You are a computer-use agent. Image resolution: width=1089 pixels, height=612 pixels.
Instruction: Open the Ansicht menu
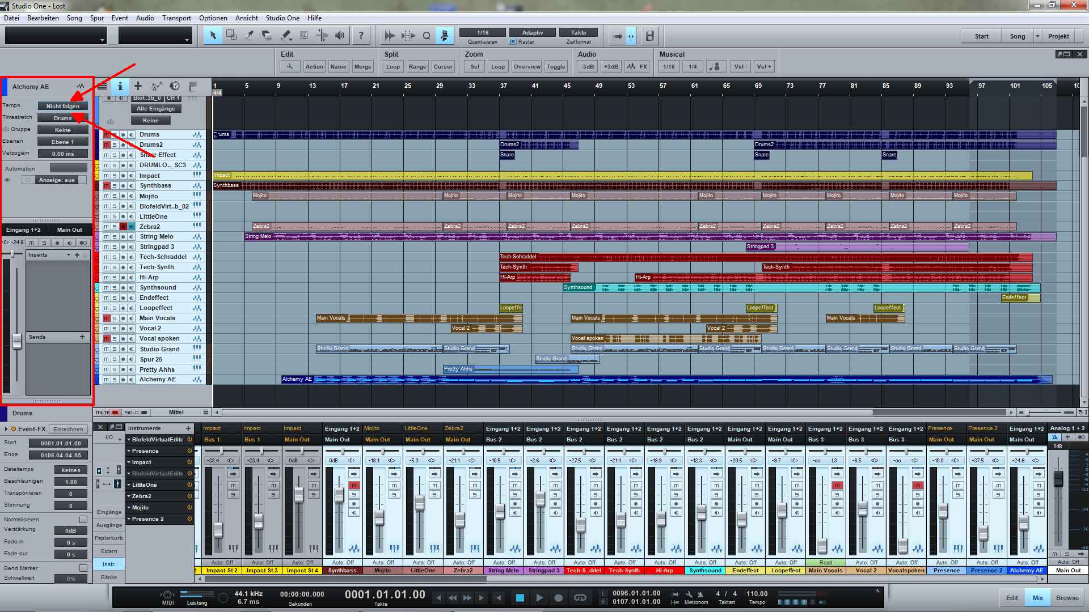point(247,18)
